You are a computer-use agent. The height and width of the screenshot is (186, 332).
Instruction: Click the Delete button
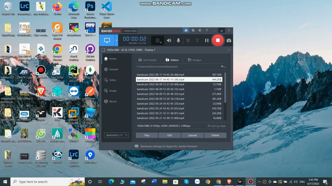(215, 135)
